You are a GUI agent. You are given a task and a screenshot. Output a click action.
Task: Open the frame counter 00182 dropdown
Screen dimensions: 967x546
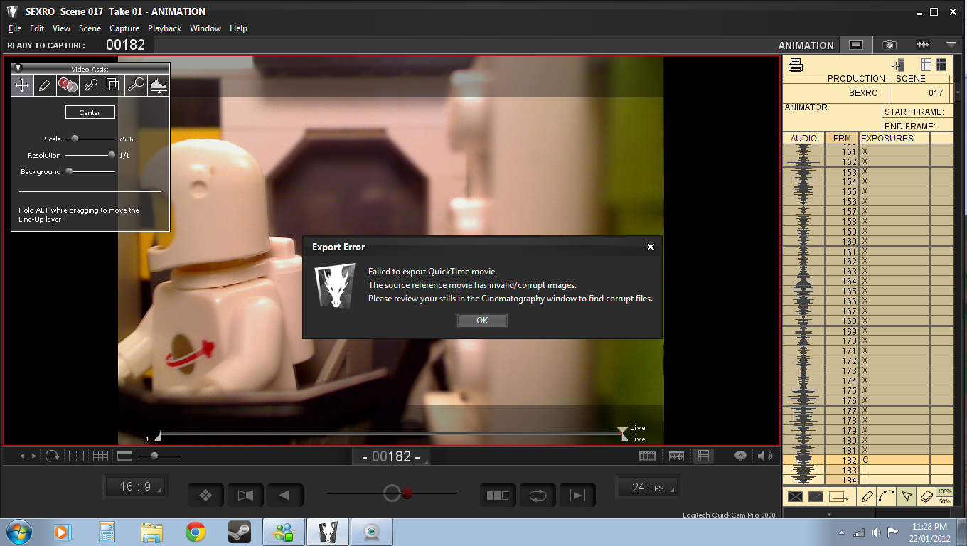tap(392, 456)
